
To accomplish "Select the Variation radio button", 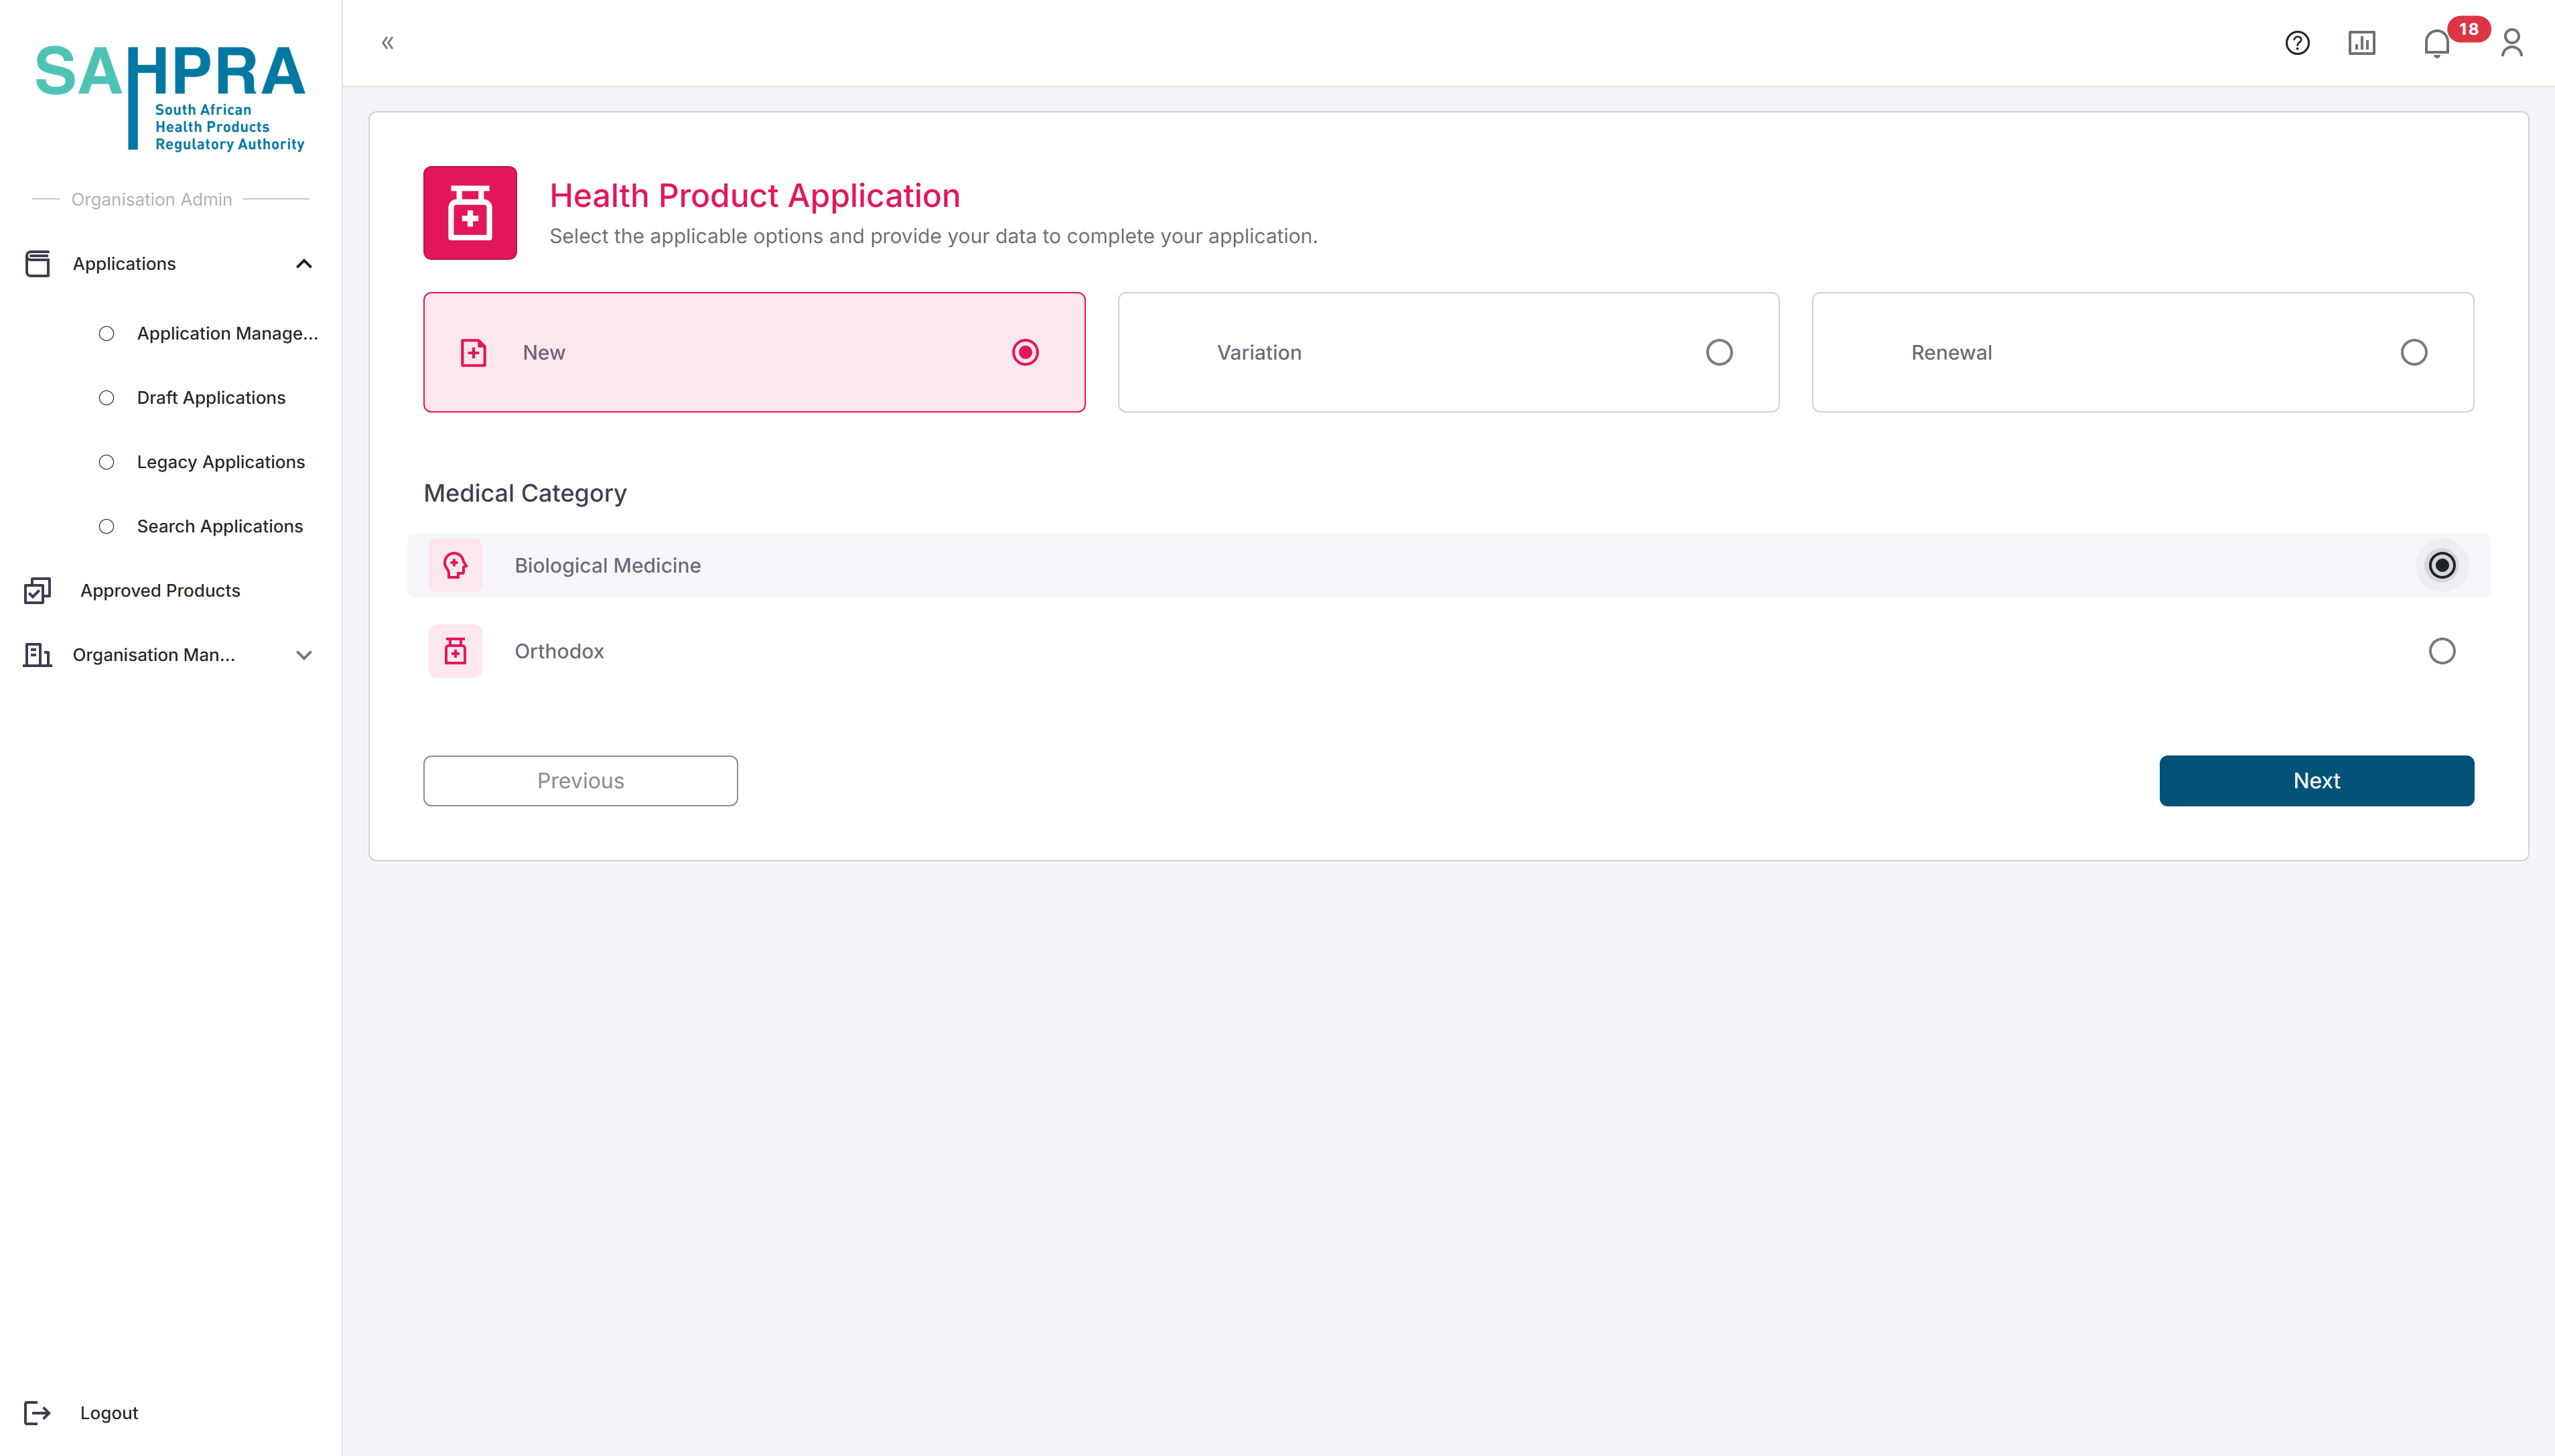I will tap(1719, 353).
